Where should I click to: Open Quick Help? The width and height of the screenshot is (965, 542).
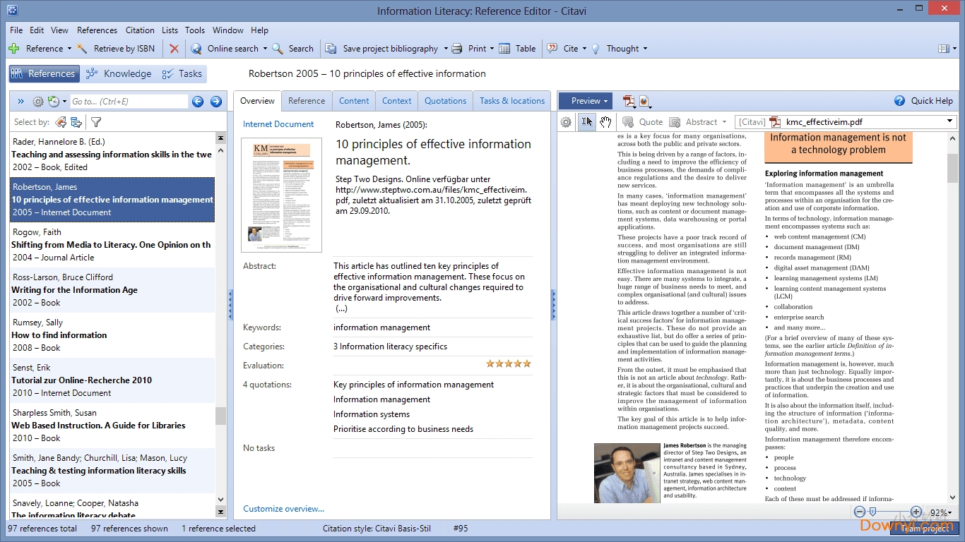pyautogui.click(x=924, y=101)
